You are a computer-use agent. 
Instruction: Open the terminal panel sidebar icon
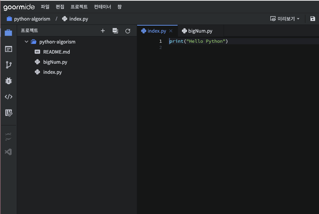(x=8, y=49)
